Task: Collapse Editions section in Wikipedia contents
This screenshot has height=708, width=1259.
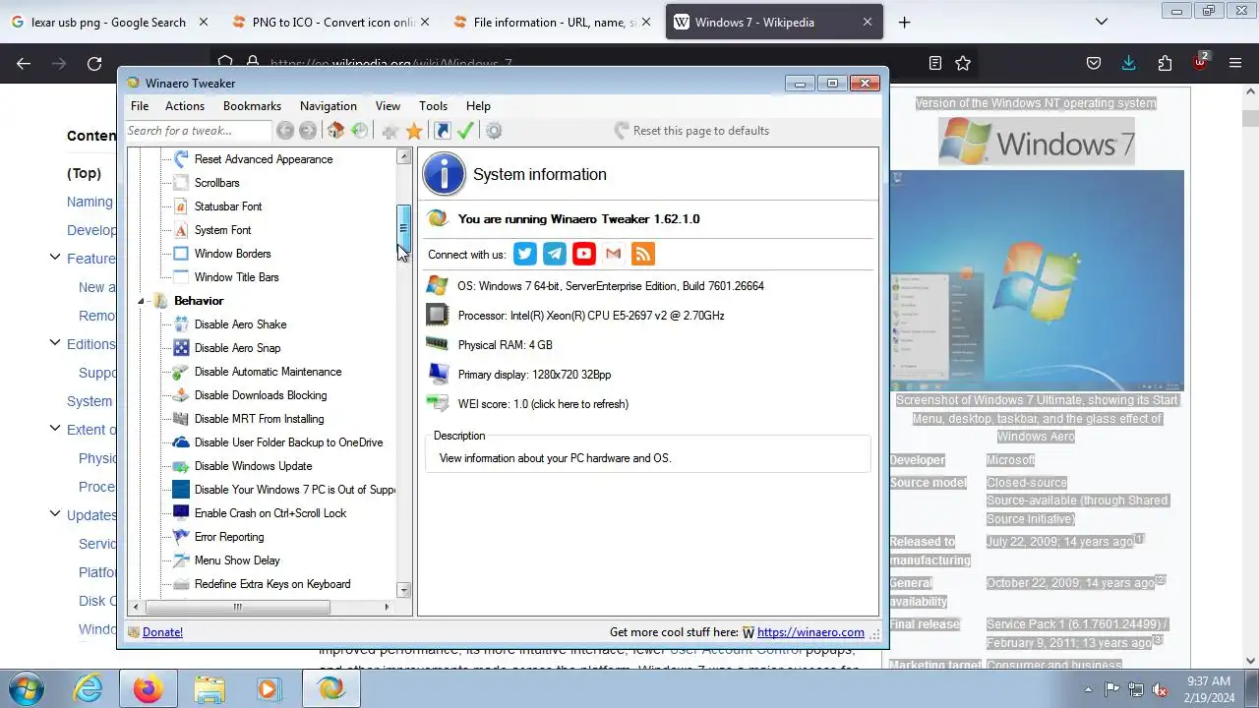Action: pos(55,343)
